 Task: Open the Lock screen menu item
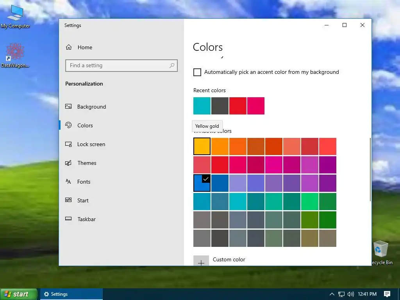[121, 144]
